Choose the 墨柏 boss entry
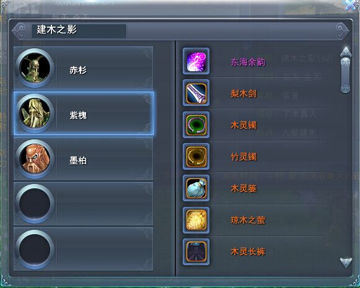360x288 pixels. point(84,159)
